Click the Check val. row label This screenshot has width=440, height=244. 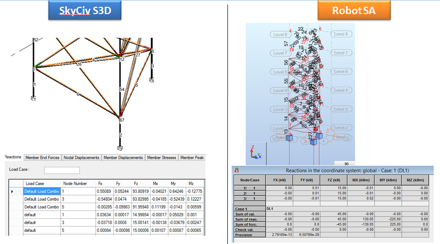tap(250, 230)
